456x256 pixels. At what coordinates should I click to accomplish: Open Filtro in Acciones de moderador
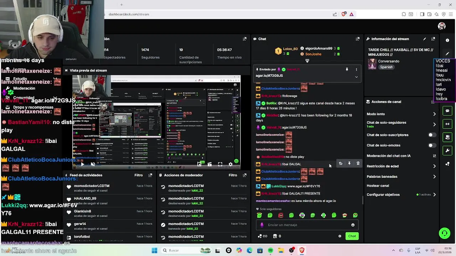(233, 175)
